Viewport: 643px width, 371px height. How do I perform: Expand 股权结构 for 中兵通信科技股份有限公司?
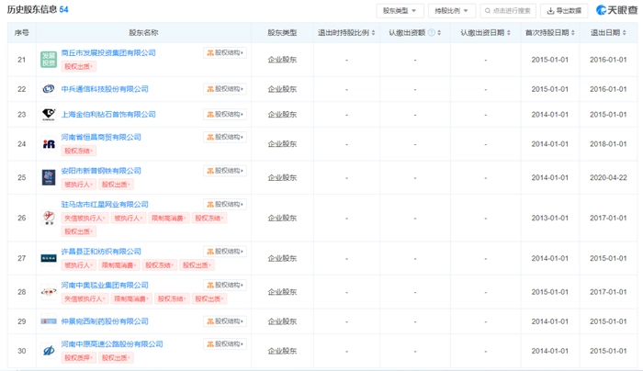pyautogui.click(x=225, y=89)
